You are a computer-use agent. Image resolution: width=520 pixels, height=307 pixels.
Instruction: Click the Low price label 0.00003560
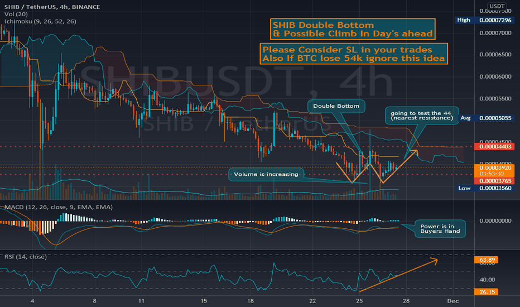tap(495, 188)
